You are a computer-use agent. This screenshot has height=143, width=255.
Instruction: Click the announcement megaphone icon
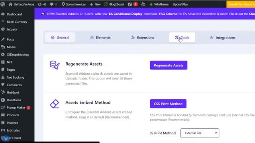click(43, 14)
